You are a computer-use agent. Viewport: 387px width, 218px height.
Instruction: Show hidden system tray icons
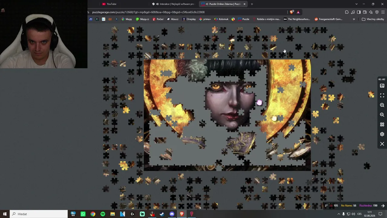339,214
